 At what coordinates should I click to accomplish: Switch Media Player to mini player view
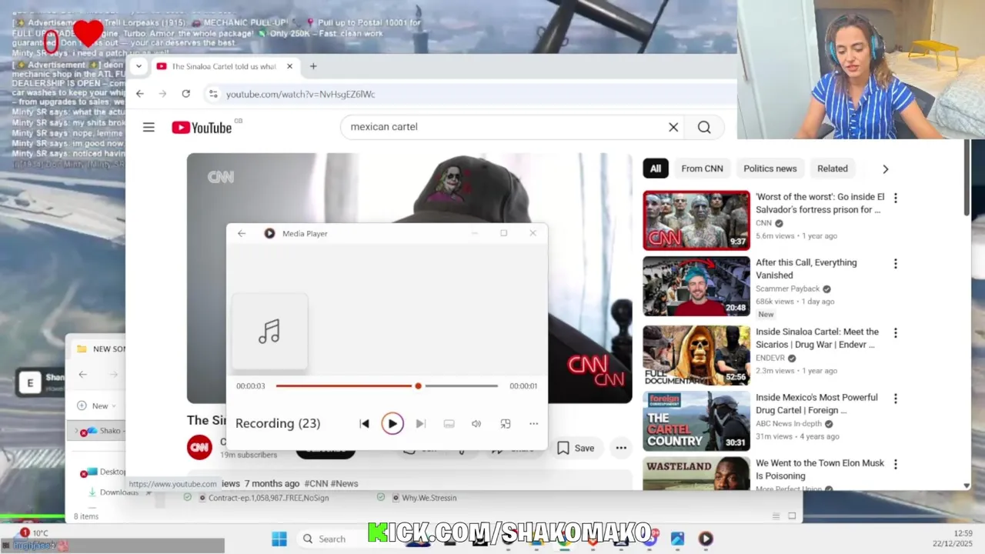[506, 424]
